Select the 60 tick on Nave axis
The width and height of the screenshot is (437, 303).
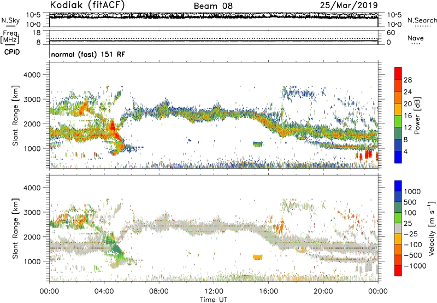click(391, 33)
